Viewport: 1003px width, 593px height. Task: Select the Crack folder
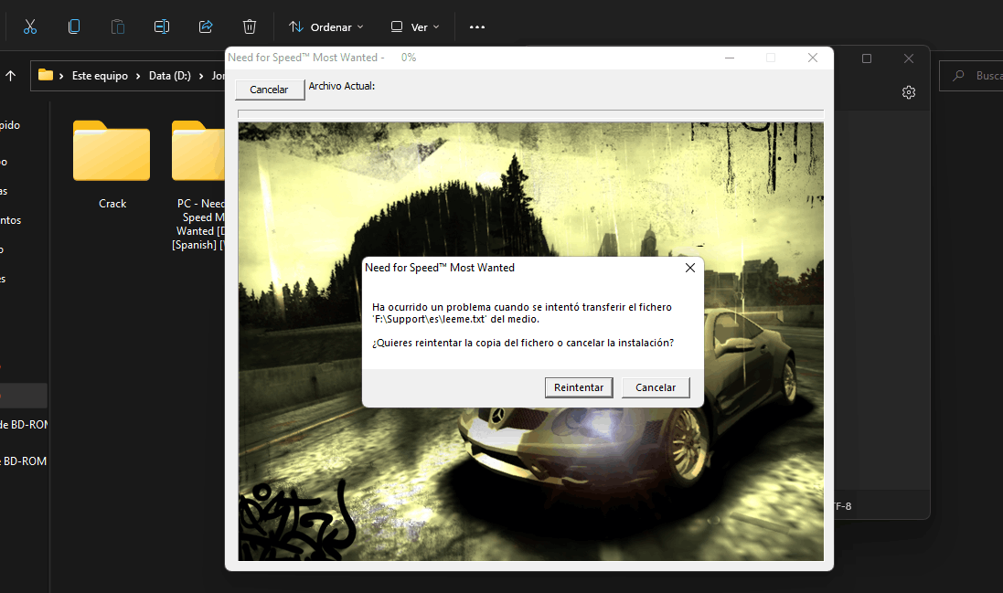pyautogui.click(x=112, y=165)
